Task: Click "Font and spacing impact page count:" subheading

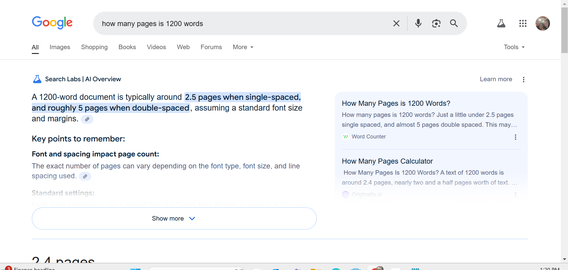Action: [95, 154]
